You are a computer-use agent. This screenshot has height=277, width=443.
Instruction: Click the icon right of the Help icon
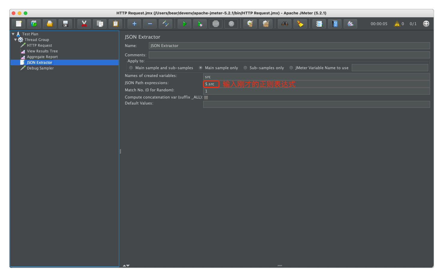pos(351,24)
